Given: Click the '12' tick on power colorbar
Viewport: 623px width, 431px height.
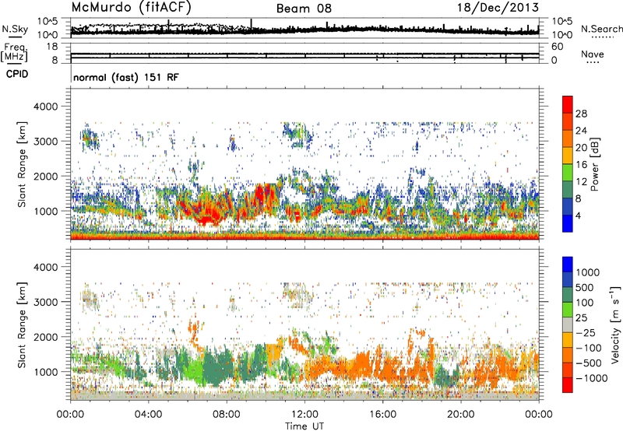Looking at the screenshot, I should pos(581,182).
